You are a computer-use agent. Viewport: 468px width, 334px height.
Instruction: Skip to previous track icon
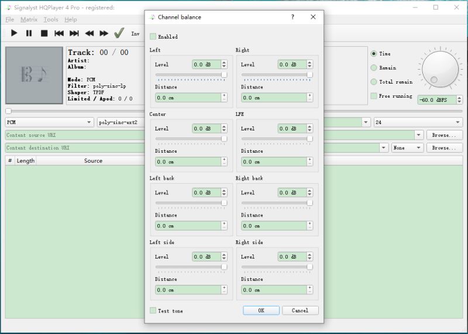pyautogui.click(x=59, y=33)
